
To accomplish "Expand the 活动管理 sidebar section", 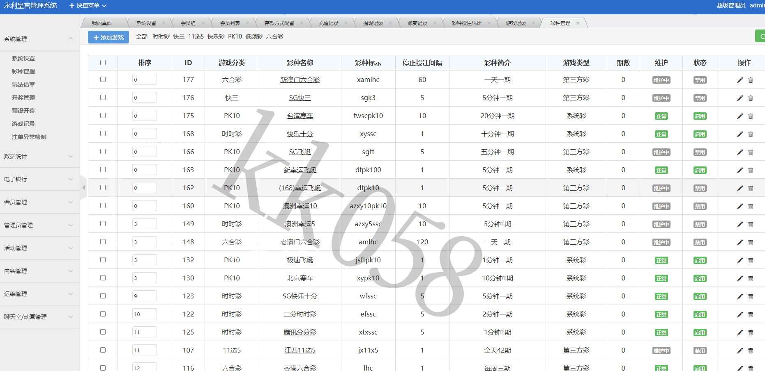I will [39, 248].
